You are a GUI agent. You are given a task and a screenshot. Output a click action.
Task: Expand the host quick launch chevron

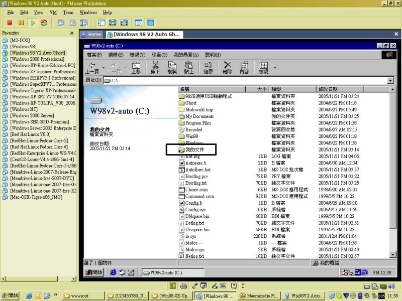tap(55, 295)
